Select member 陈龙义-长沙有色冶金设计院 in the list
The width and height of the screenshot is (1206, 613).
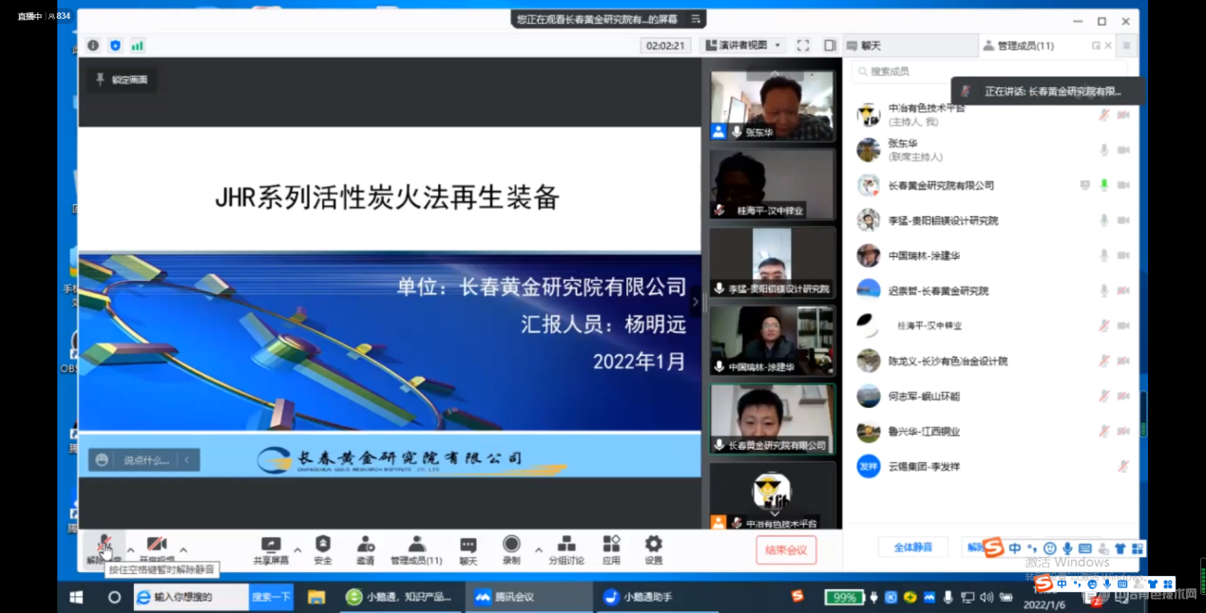click(x=992, y=361)
